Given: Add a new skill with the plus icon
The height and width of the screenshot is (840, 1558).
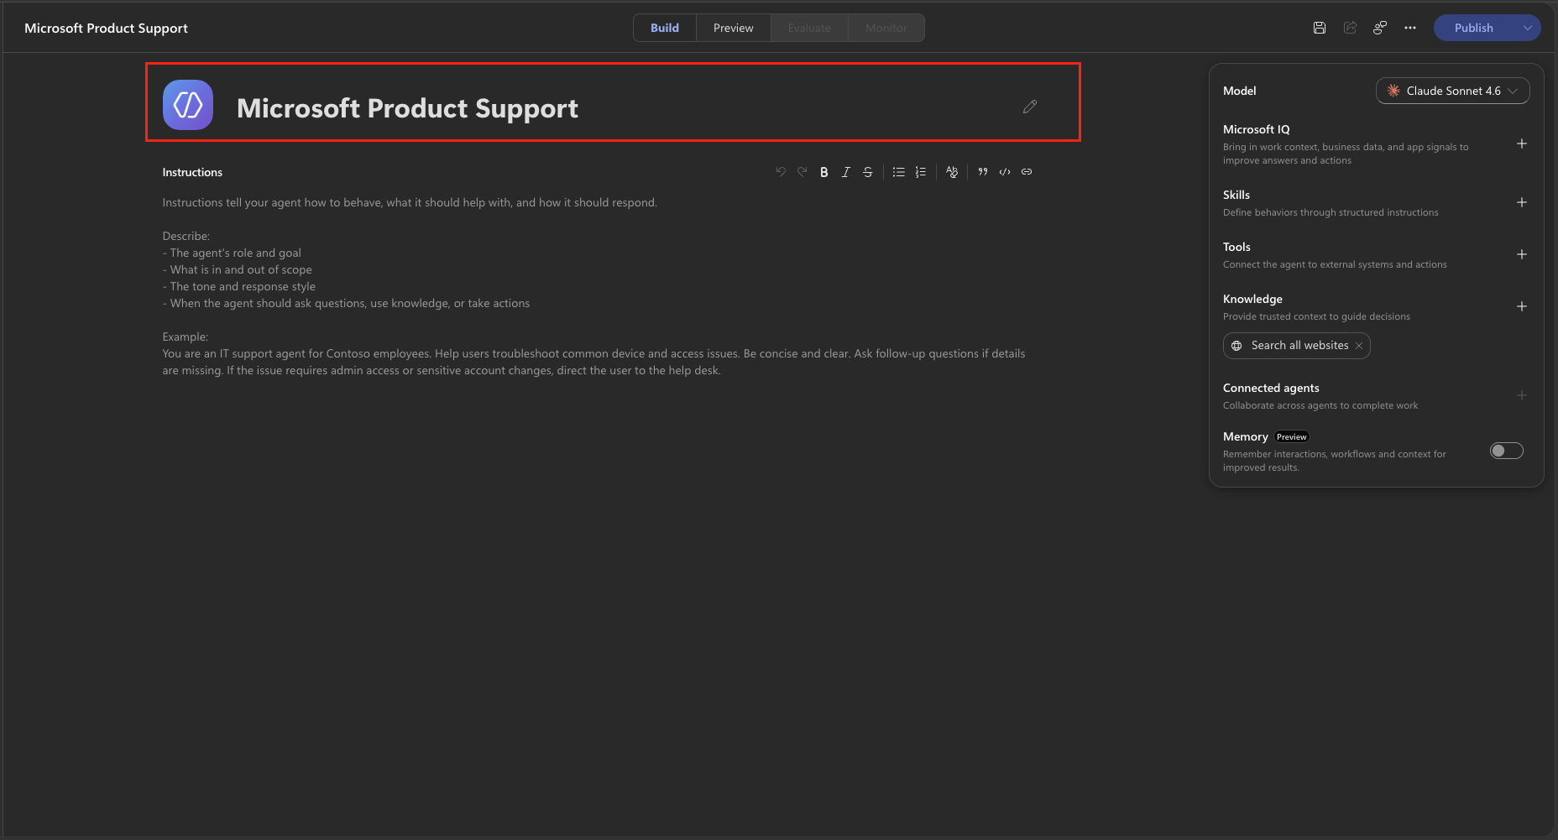Looking at the screenshot, I should click(x=1522, y=202).
